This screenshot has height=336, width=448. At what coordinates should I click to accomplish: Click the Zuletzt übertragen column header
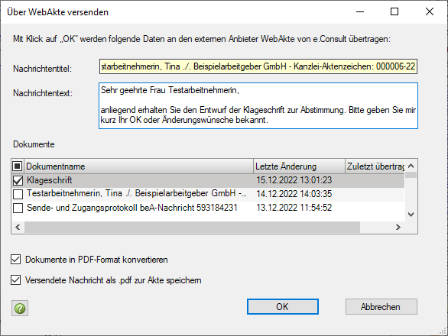[x=375, y=166]
